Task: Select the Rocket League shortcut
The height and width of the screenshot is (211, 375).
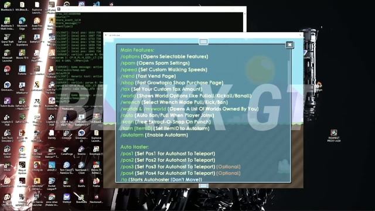Action: pos(52,183)
